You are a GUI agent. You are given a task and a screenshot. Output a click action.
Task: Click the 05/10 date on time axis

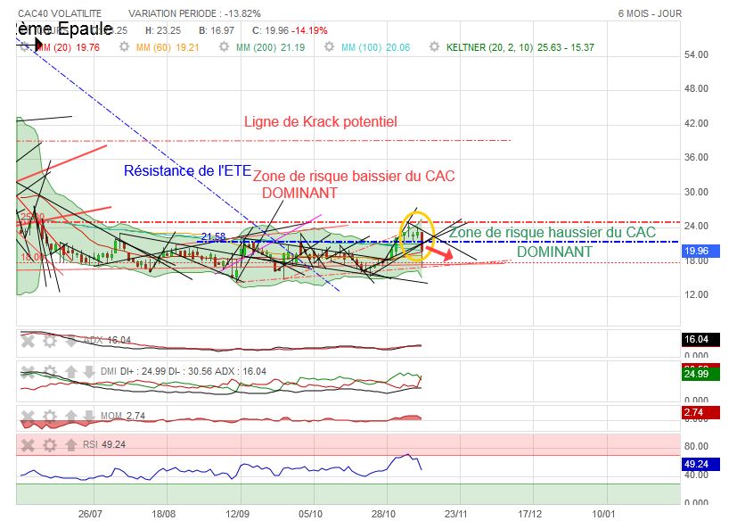pyautogui.click(x=311, y=514)
